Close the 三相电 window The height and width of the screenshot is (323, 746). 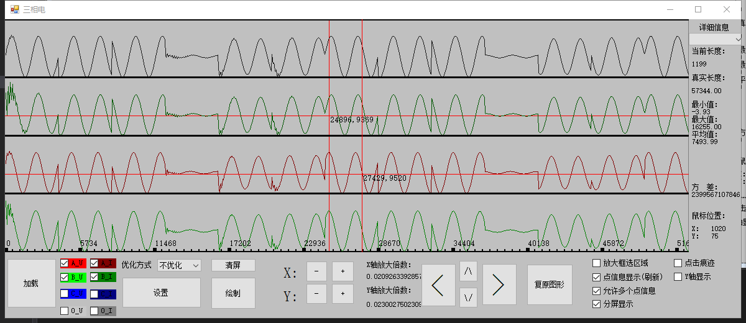(727, 9)
